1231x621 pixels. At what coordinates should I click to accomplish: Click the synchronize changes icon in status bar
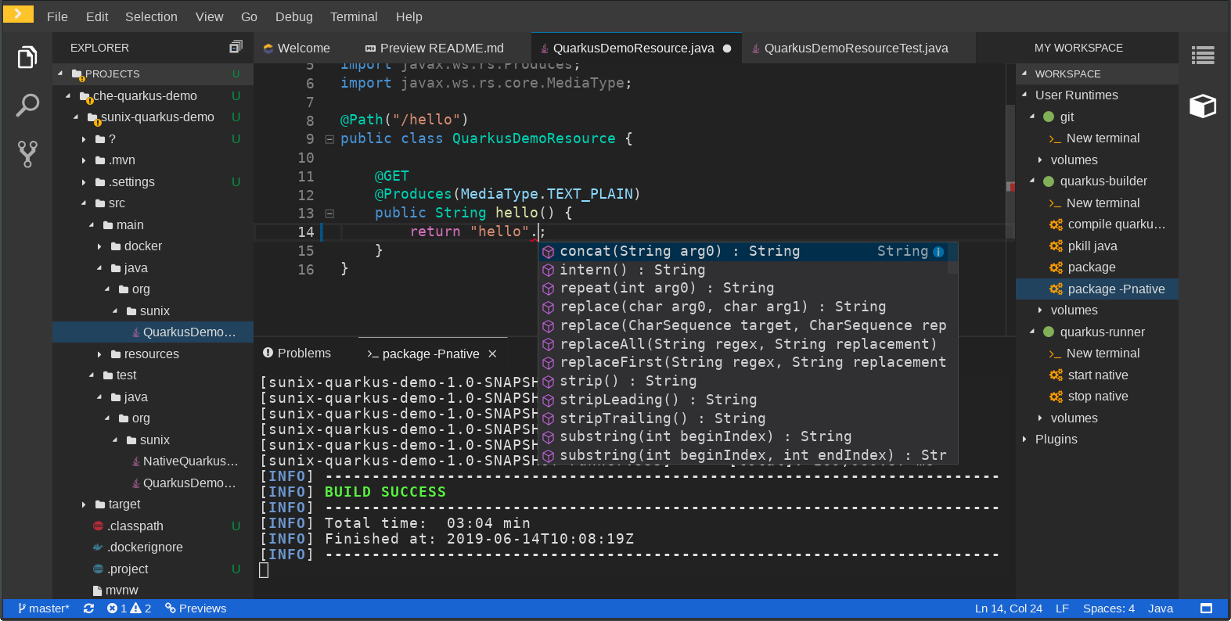88,608
